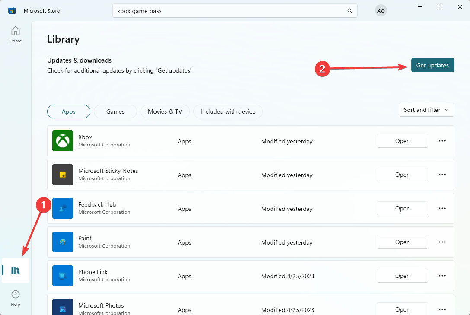Click the Microsoft Photos name text
470x315 pixels.
pos(101,305)
